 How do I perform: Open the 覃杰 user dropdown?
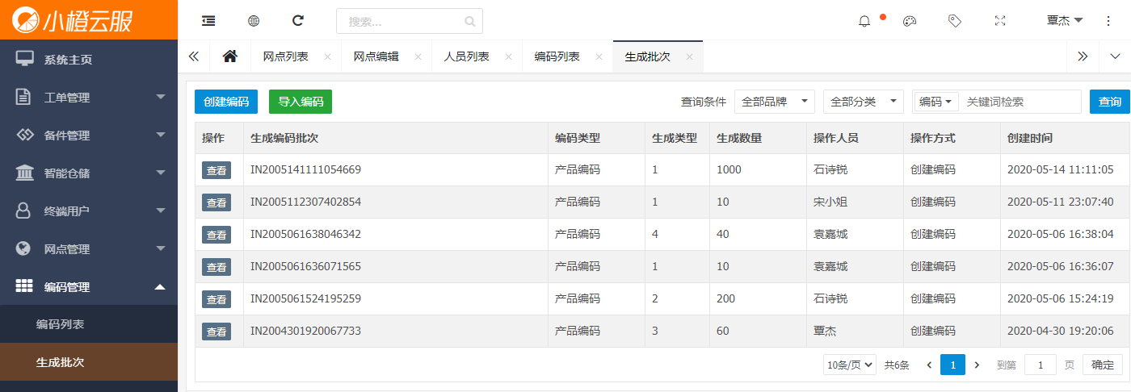pos(1065,21)
